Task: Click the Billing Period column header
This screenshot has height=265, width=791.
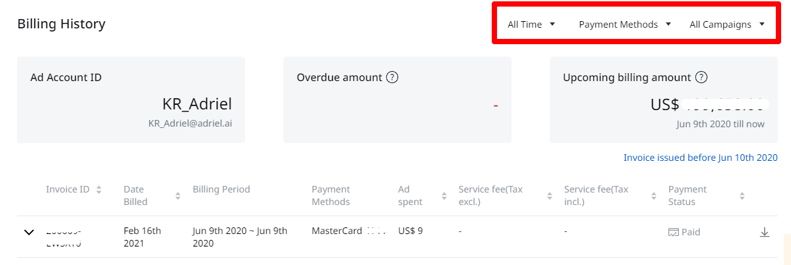Action: [x=221, y=189]
